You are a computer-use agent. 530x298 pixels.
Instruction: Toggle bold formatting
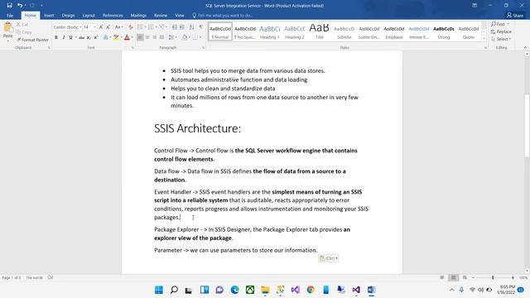(56, 37)
